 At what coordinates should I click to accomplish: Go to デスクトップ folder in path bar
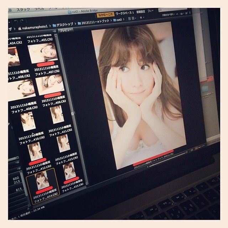point(63,25)
